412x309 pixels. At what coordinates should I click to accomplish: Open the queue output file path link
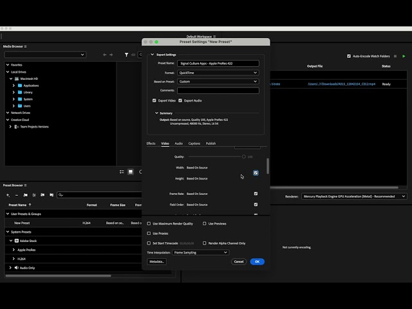tap(341, 84)
